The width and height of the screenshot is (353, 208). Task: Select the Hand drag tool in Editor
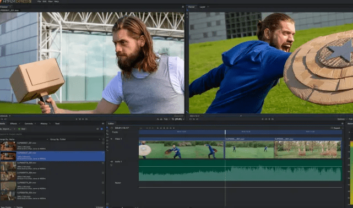(107, 131)
